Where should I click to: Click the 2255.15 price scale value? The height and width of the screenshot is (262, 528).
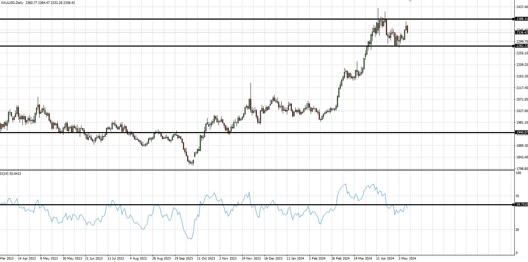pos(521,53)
